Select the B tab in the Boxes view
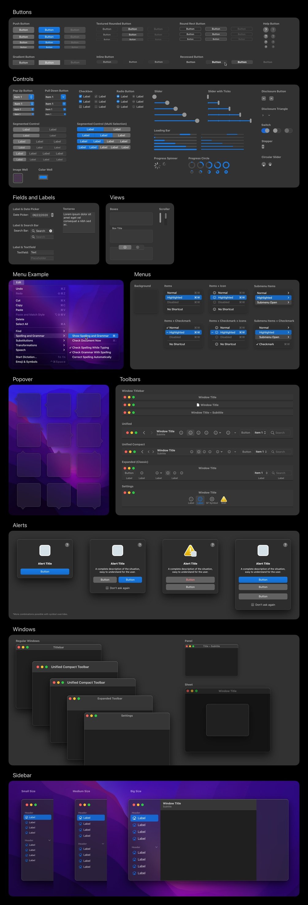 pos(138,247)
